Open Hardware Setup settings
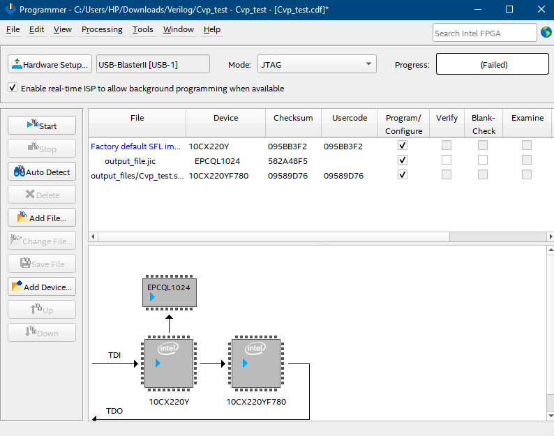Viewport: 554px width, 436px height. pos(50,64)
